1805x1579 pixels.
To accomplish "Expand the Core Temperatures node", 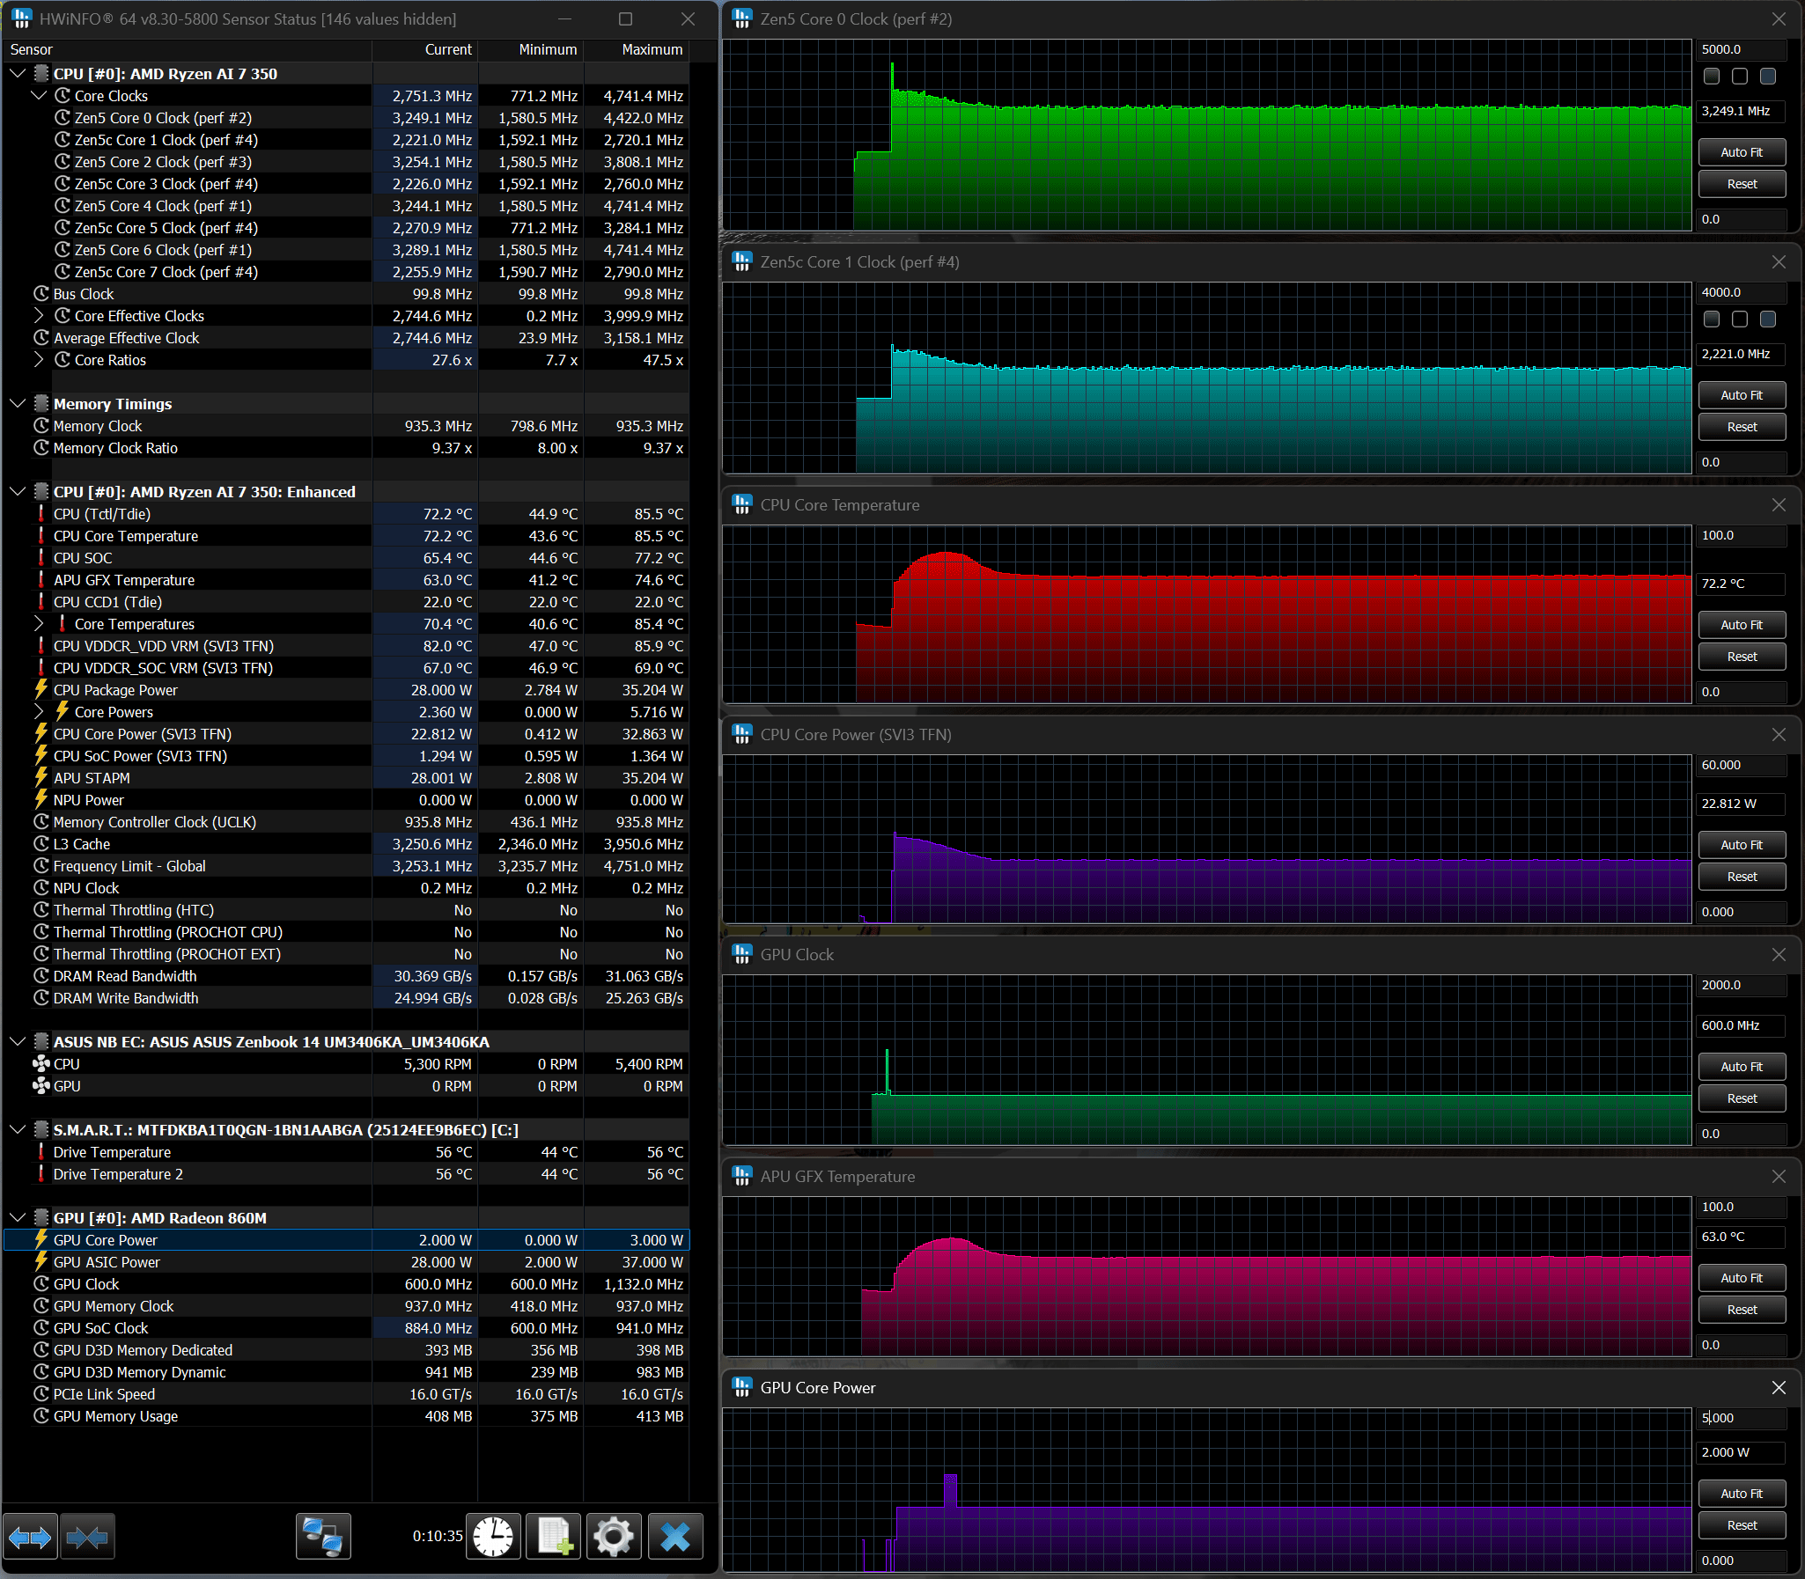I will pos(39,624).
